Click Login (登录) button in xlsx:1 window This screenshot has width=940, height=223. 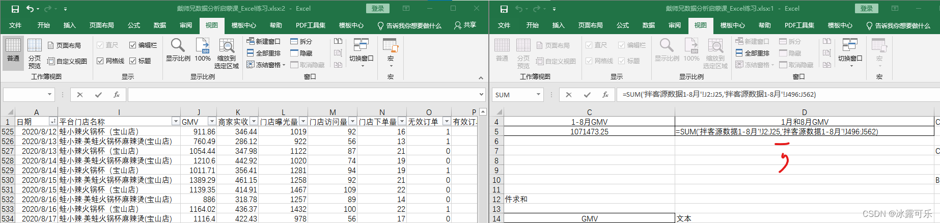(867, 9)
